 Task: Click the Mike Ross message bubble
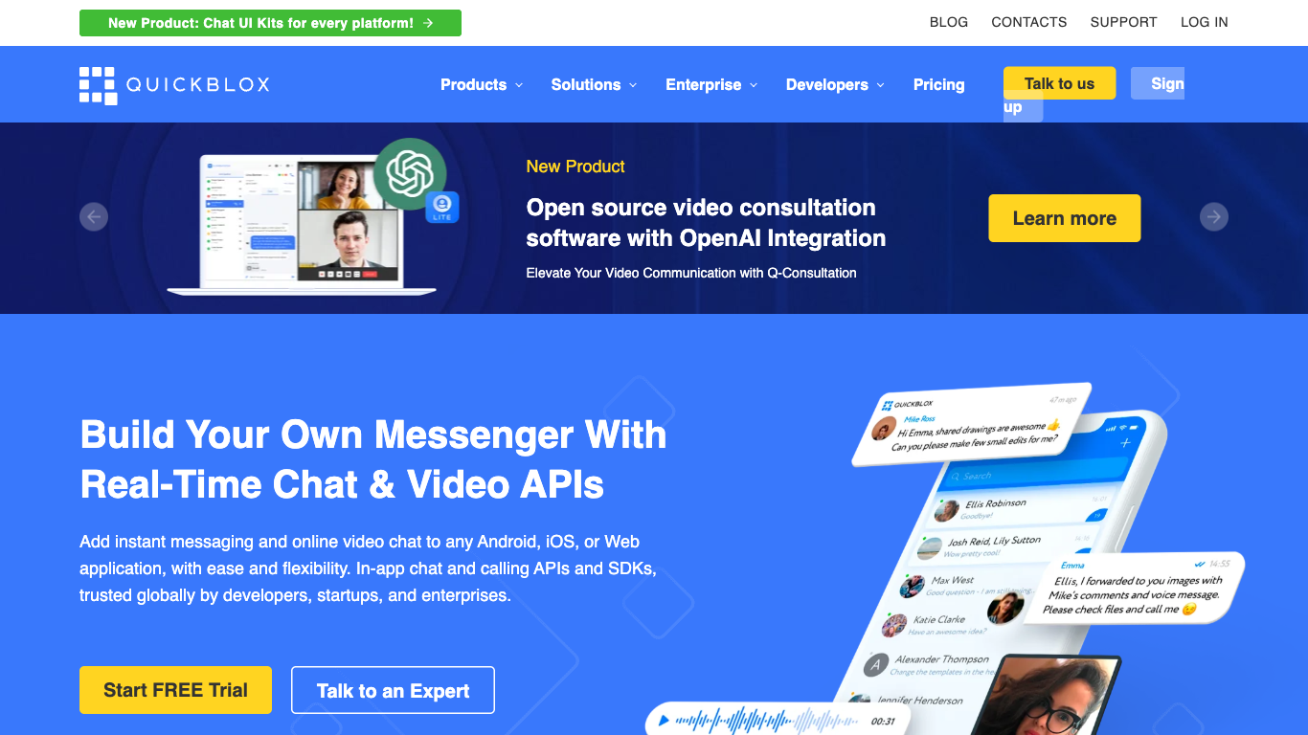click(972, 424)
